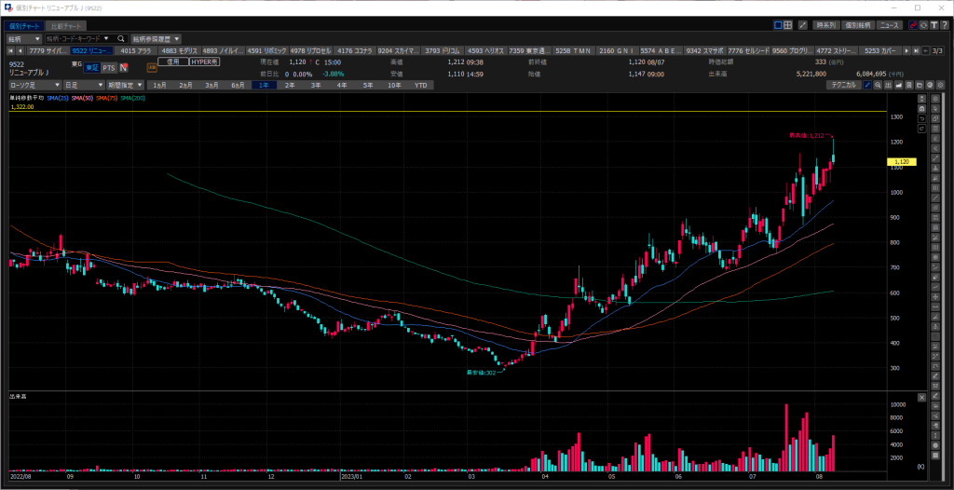The height and width of the screenshot is (490, 954).
Task: Open the help question mark icon
Action: [x=943, y=25]
